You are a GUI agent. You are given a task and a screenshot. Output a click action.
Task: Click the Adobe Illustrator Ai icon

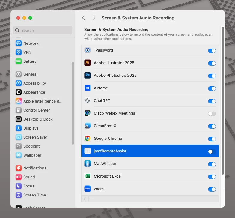point(88,63)
